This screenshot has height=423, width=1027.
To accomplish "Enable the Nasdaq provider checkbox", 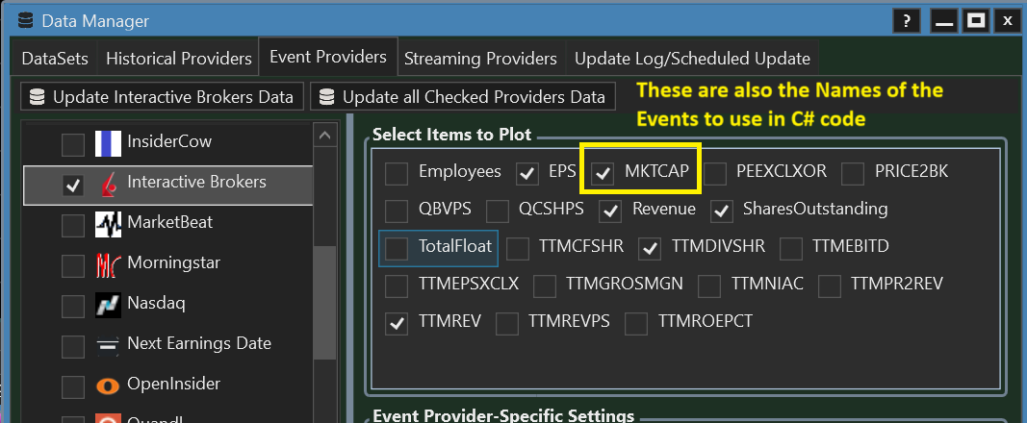I will [x=73, y=306].
